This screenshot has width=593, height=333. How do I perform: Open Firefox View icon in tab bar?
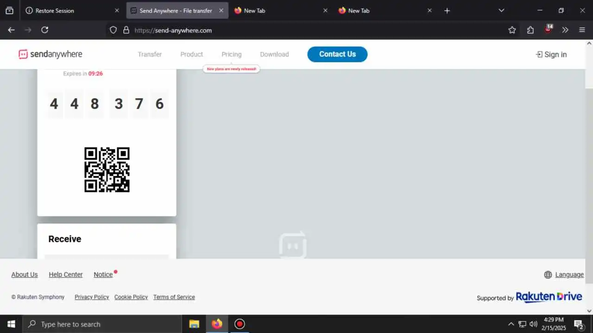(x=9, y=10)
